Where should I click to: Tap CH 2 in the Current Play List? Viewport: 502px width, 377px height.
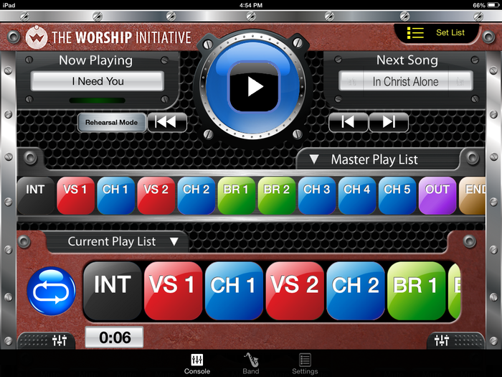356,291
